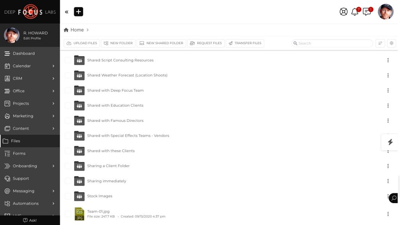
Task: Open the chat messages icon
Action: [367, 12]
